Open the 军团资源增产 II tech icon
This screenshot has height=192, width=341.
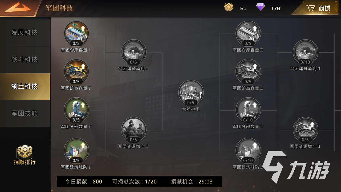305,130
